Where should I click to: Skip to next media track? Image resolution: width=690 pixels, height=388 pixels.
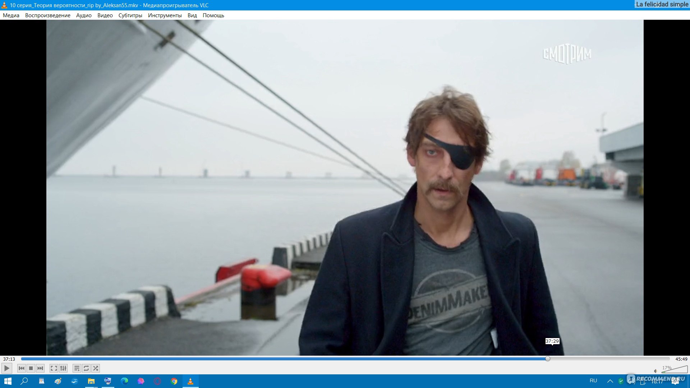(40, 368)
